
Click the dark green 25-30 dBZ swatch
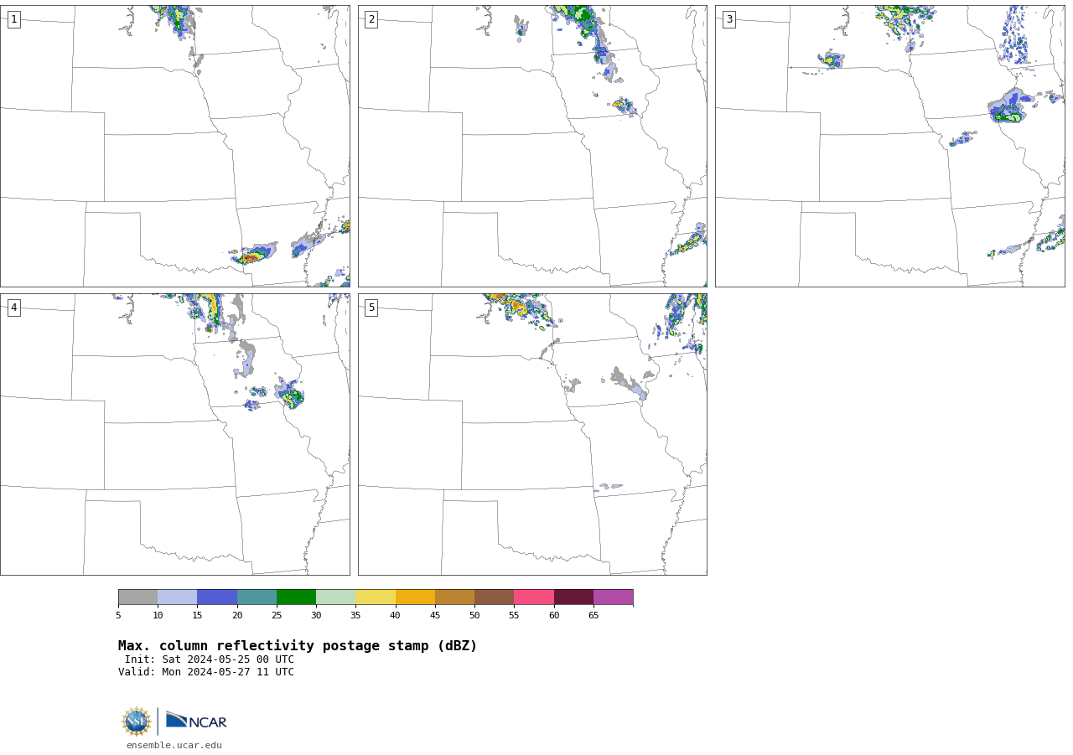(296, 597)
